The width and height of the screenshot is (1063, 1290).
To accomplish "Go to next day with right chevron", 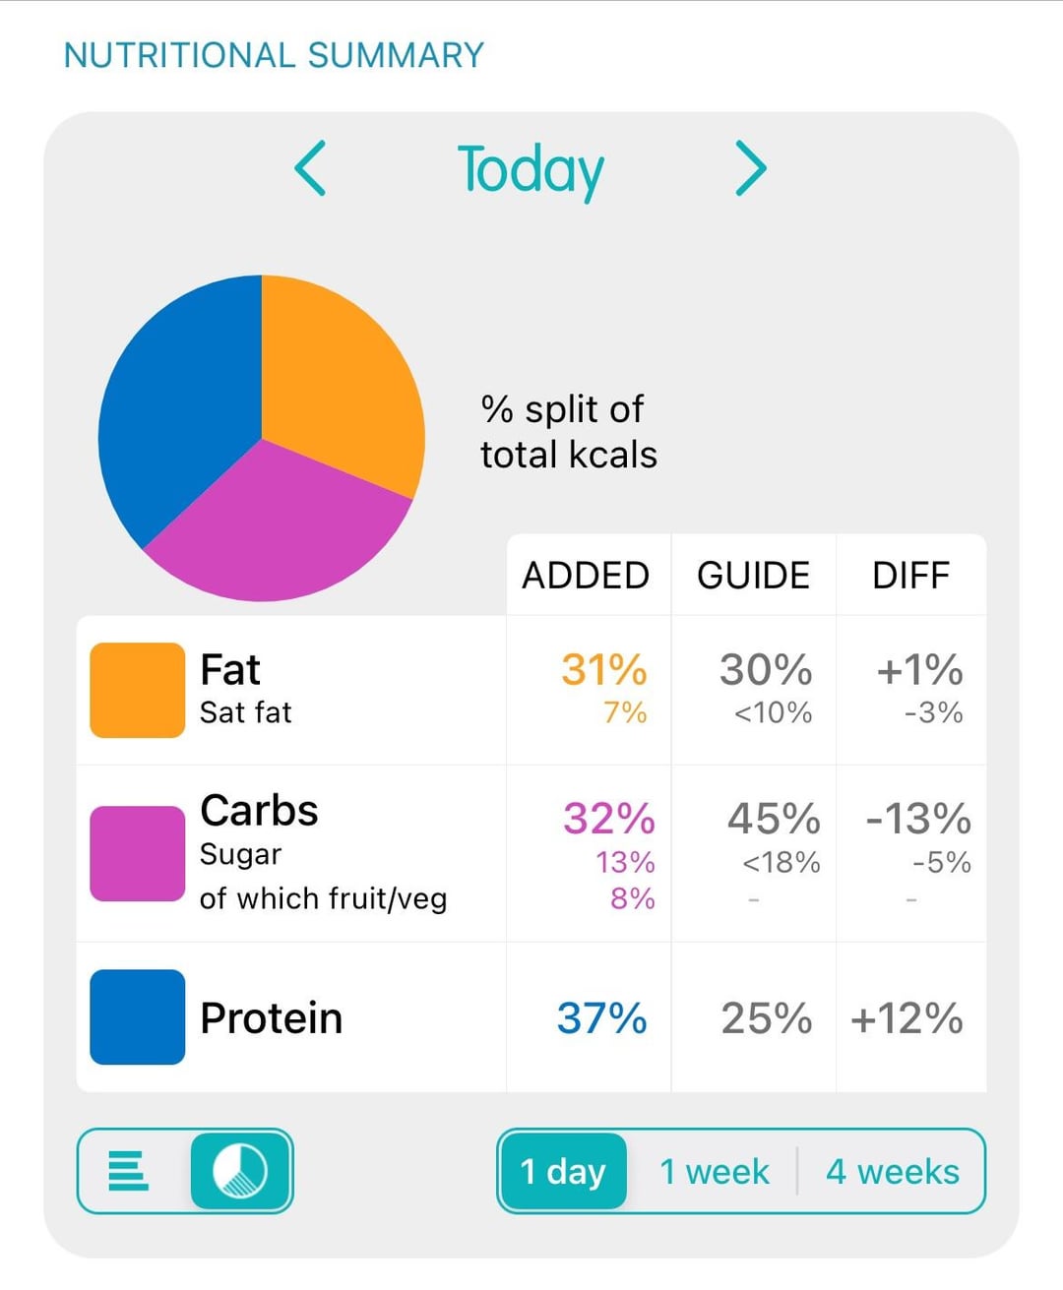I will pyautogui.click(x=750, y=168).
